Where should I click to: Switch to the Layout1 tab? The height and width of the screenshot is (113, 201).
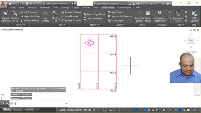click(x=18, y=109)
